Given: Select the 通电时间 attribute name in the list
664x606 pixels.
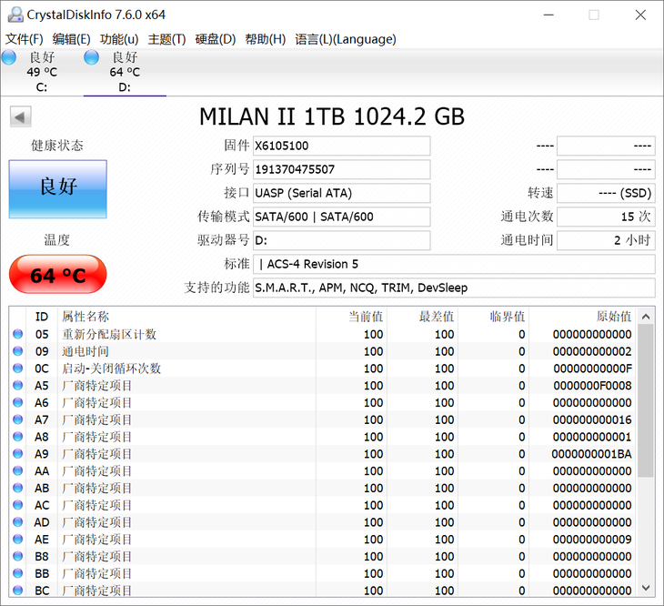Looking at the screenshot, I should (86, 351).
